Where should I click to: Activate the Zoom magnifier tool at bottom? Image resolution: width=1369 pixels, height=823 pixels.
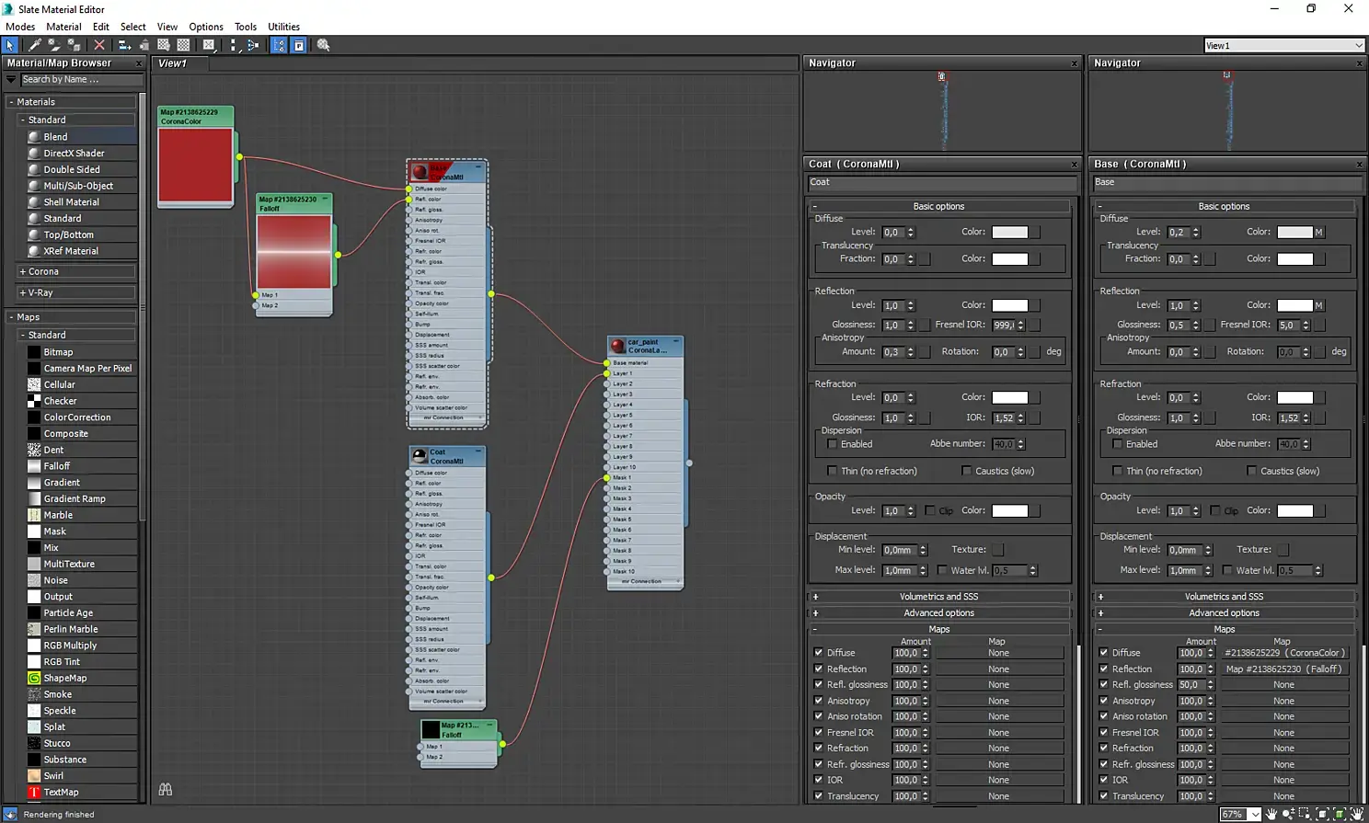1288,814
